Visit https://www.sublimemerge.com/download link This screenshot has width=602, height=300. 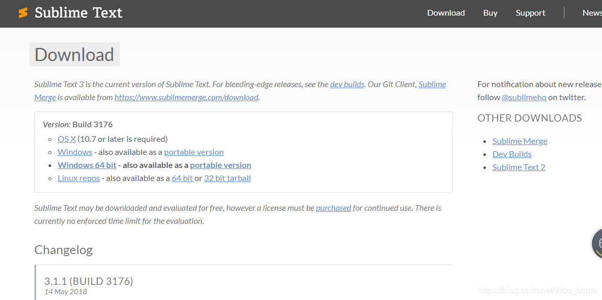(x=186, y=98)
